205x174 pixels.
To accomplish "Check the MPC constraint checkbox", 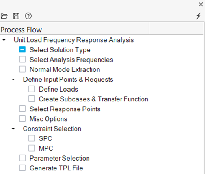I will coord(32,148).
